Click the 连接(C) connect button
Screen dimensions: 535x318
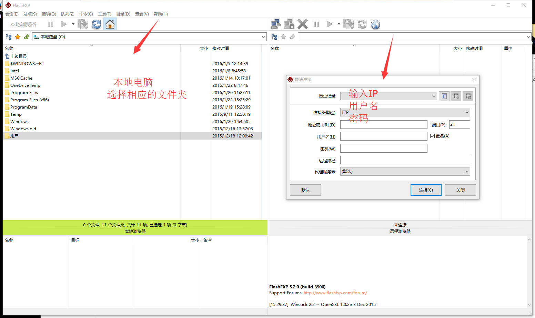click(426, 190)
